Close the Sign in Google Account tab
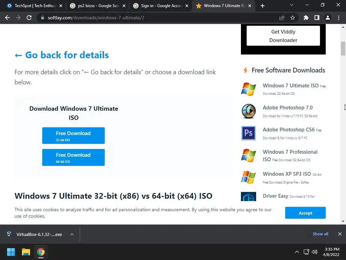346x260 pixels. coord(187,6)
